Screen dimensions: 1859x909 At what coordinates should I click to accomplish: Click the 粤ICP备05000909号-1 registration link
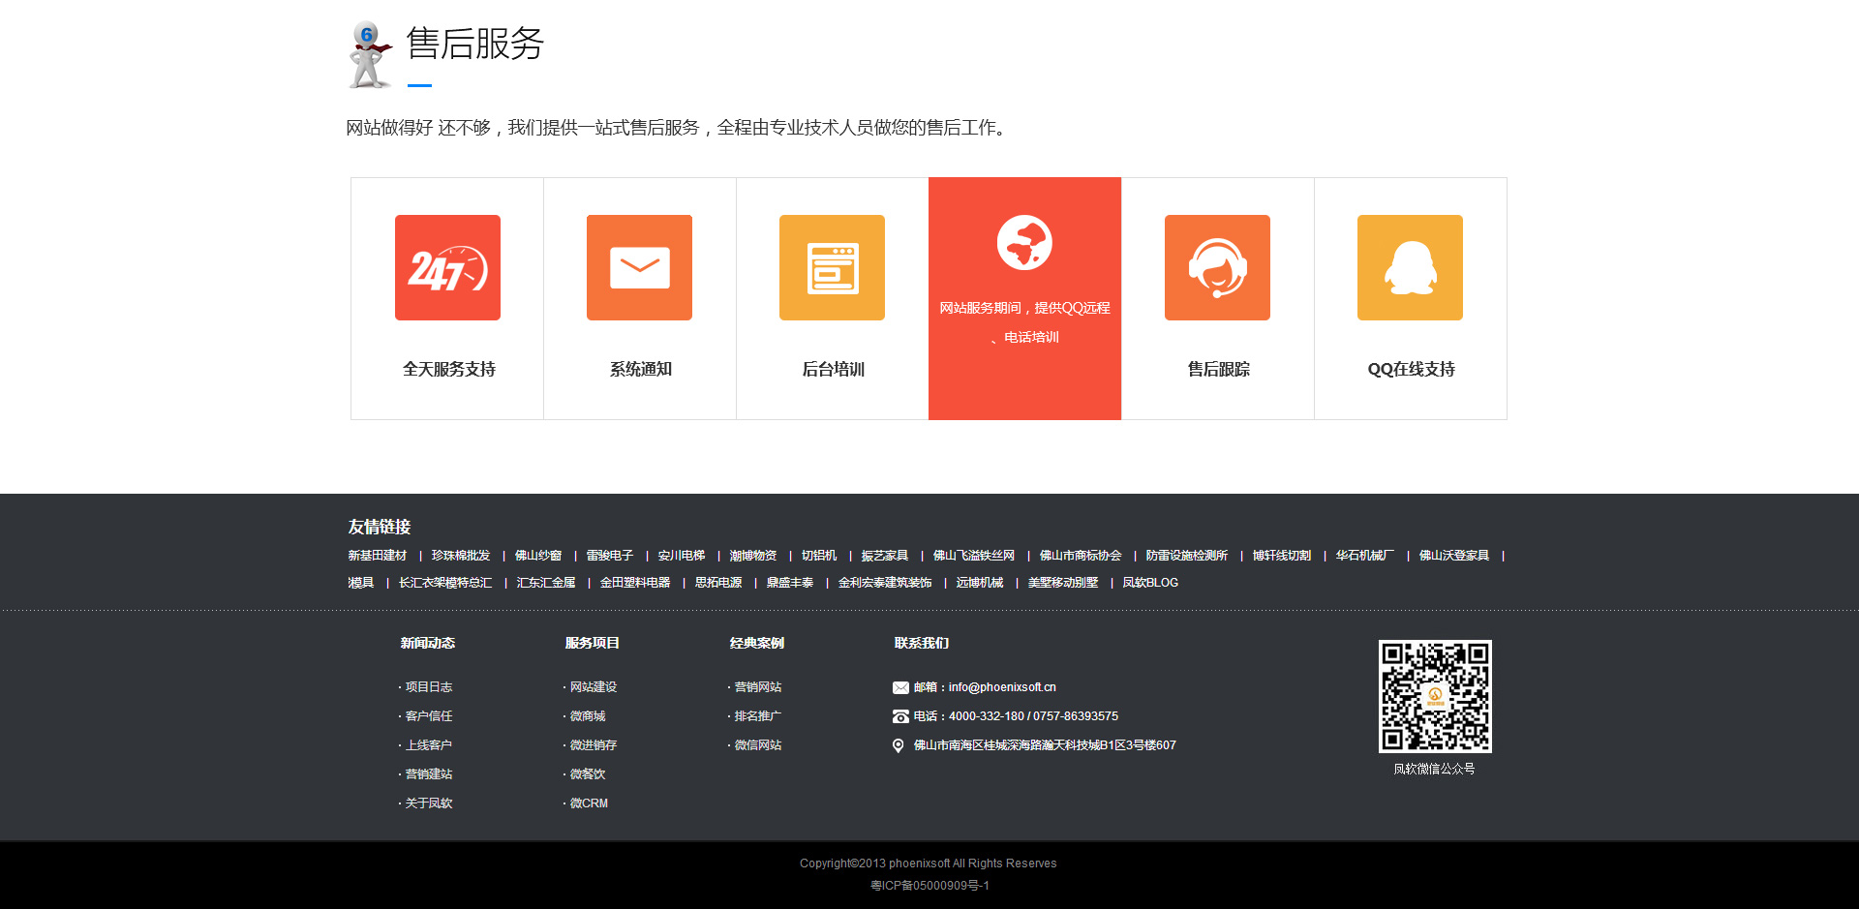[x=929, y=886]
